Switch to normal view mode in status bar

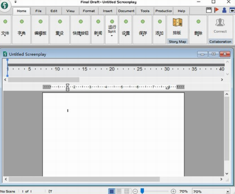(119, 191)
